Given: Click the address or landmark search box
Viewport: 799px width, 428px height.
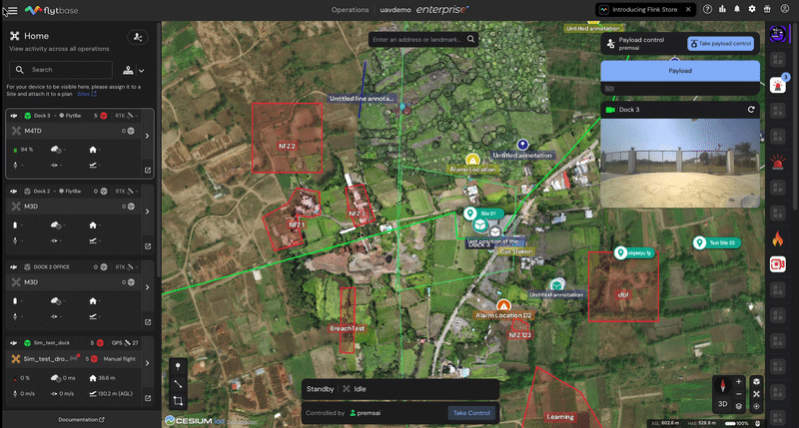Looking at the screenshot, I should point(422,39).
